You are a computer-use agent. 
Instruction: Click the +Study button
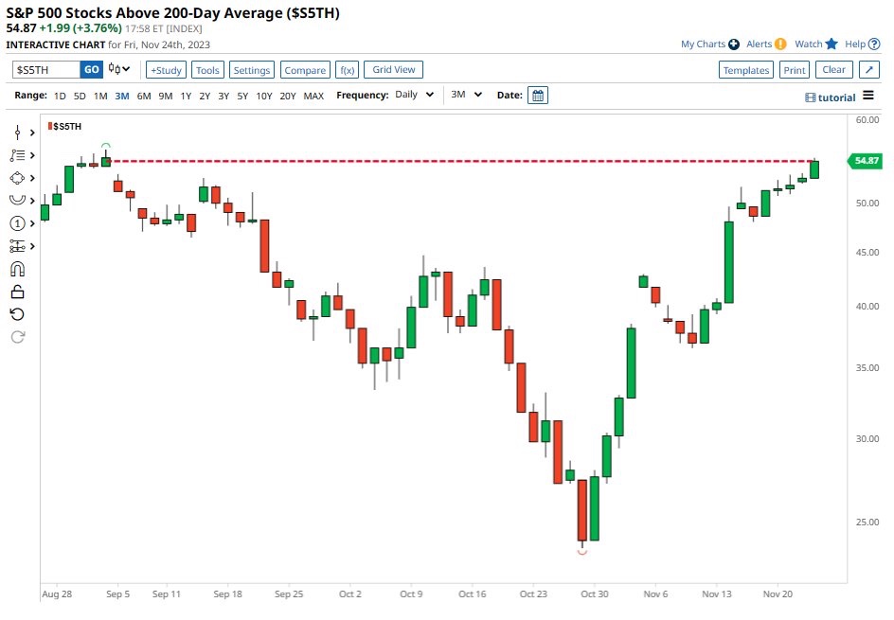[x=166, y=70]
